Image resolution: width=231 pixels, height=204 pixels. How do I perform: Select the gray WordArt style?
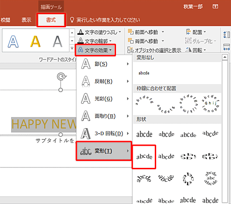click(x=57, y=41)
